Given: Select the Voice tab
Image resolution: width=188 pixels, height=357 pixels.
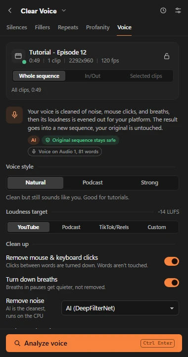Looking at the screenshot, I should [124, 27].
